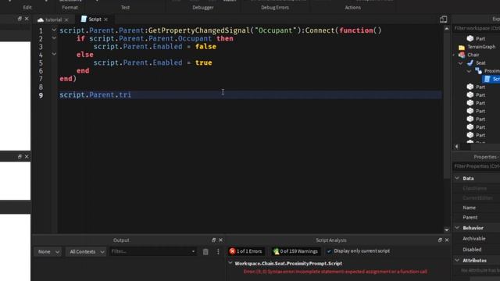Undock the lower left panel
The width and height of the screenshot is (500, 281).
coord(20,156)
